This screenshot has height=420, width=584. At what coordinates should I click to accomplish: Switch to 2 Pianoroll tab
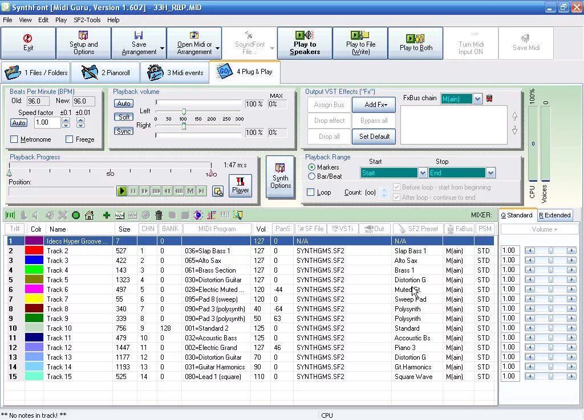pos(106,72)
